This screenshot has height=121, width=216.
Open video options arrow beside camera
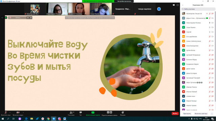23,113
